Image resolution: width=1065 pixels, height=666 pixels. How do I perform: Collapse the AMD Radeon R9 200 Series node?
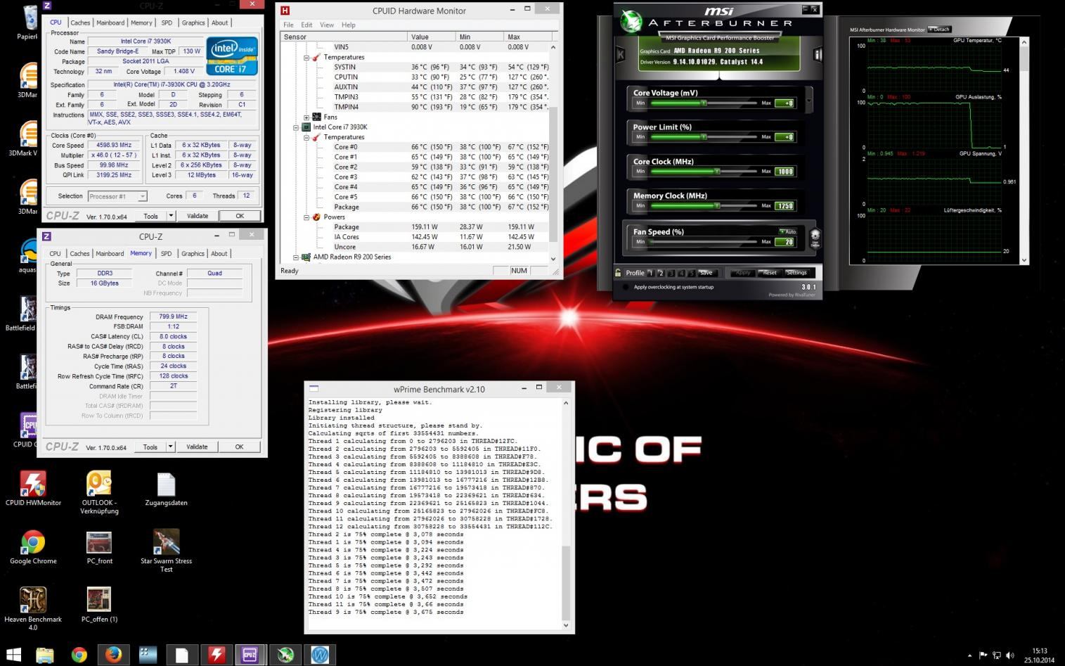(296, 257)
